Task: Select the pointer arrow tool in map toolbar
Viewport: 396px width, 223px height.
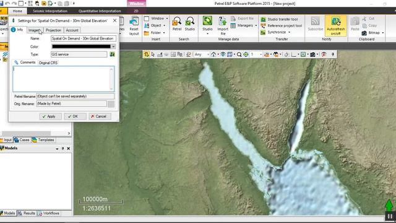Action: tap(153, 55)
